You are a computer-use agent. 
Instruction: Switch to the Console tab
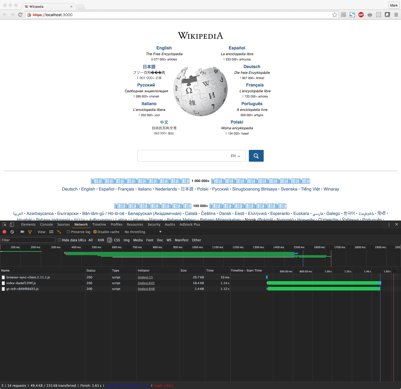point(46,225)
